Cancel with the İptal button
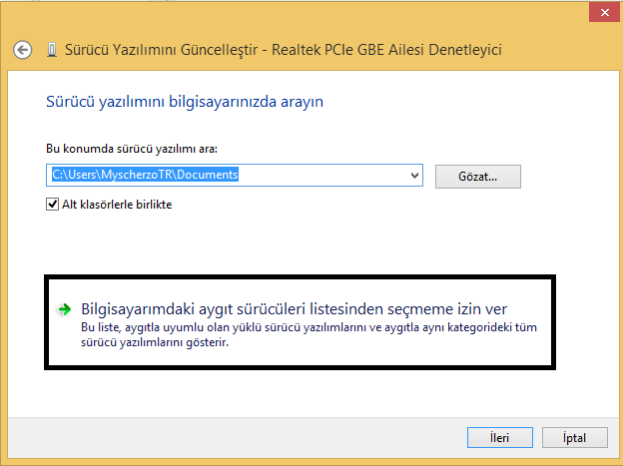Viewport: 623px width, 466px height. 576,437
